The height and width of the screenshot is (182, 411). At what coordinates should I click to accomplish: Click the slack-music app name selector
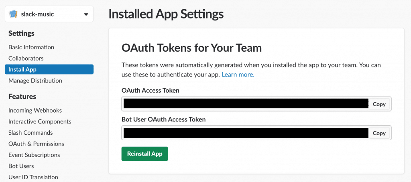(49, 14)
